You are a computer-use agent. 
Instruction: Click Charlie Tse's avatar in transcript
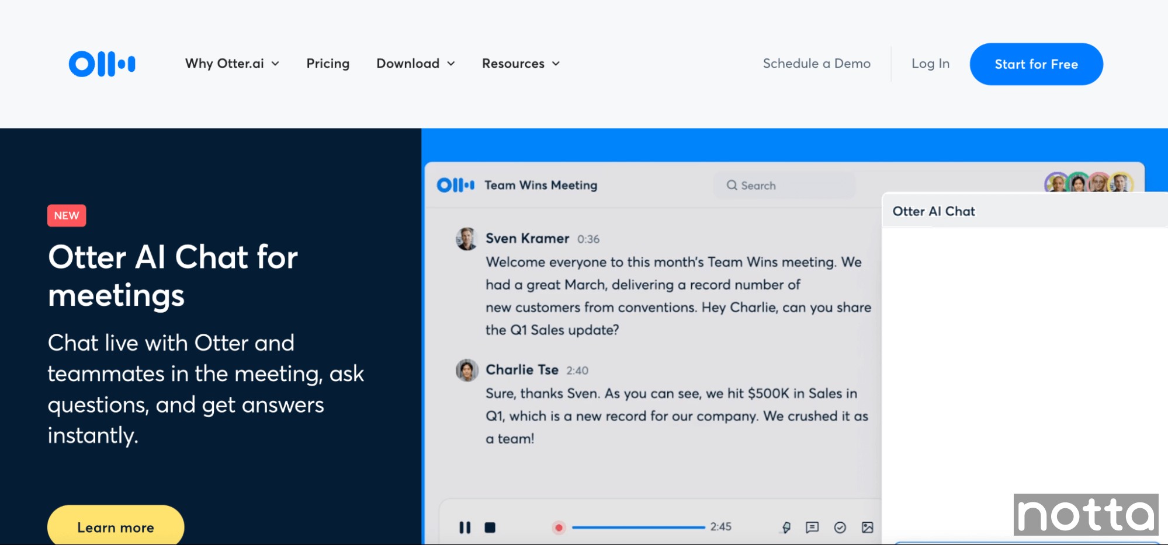466,370
